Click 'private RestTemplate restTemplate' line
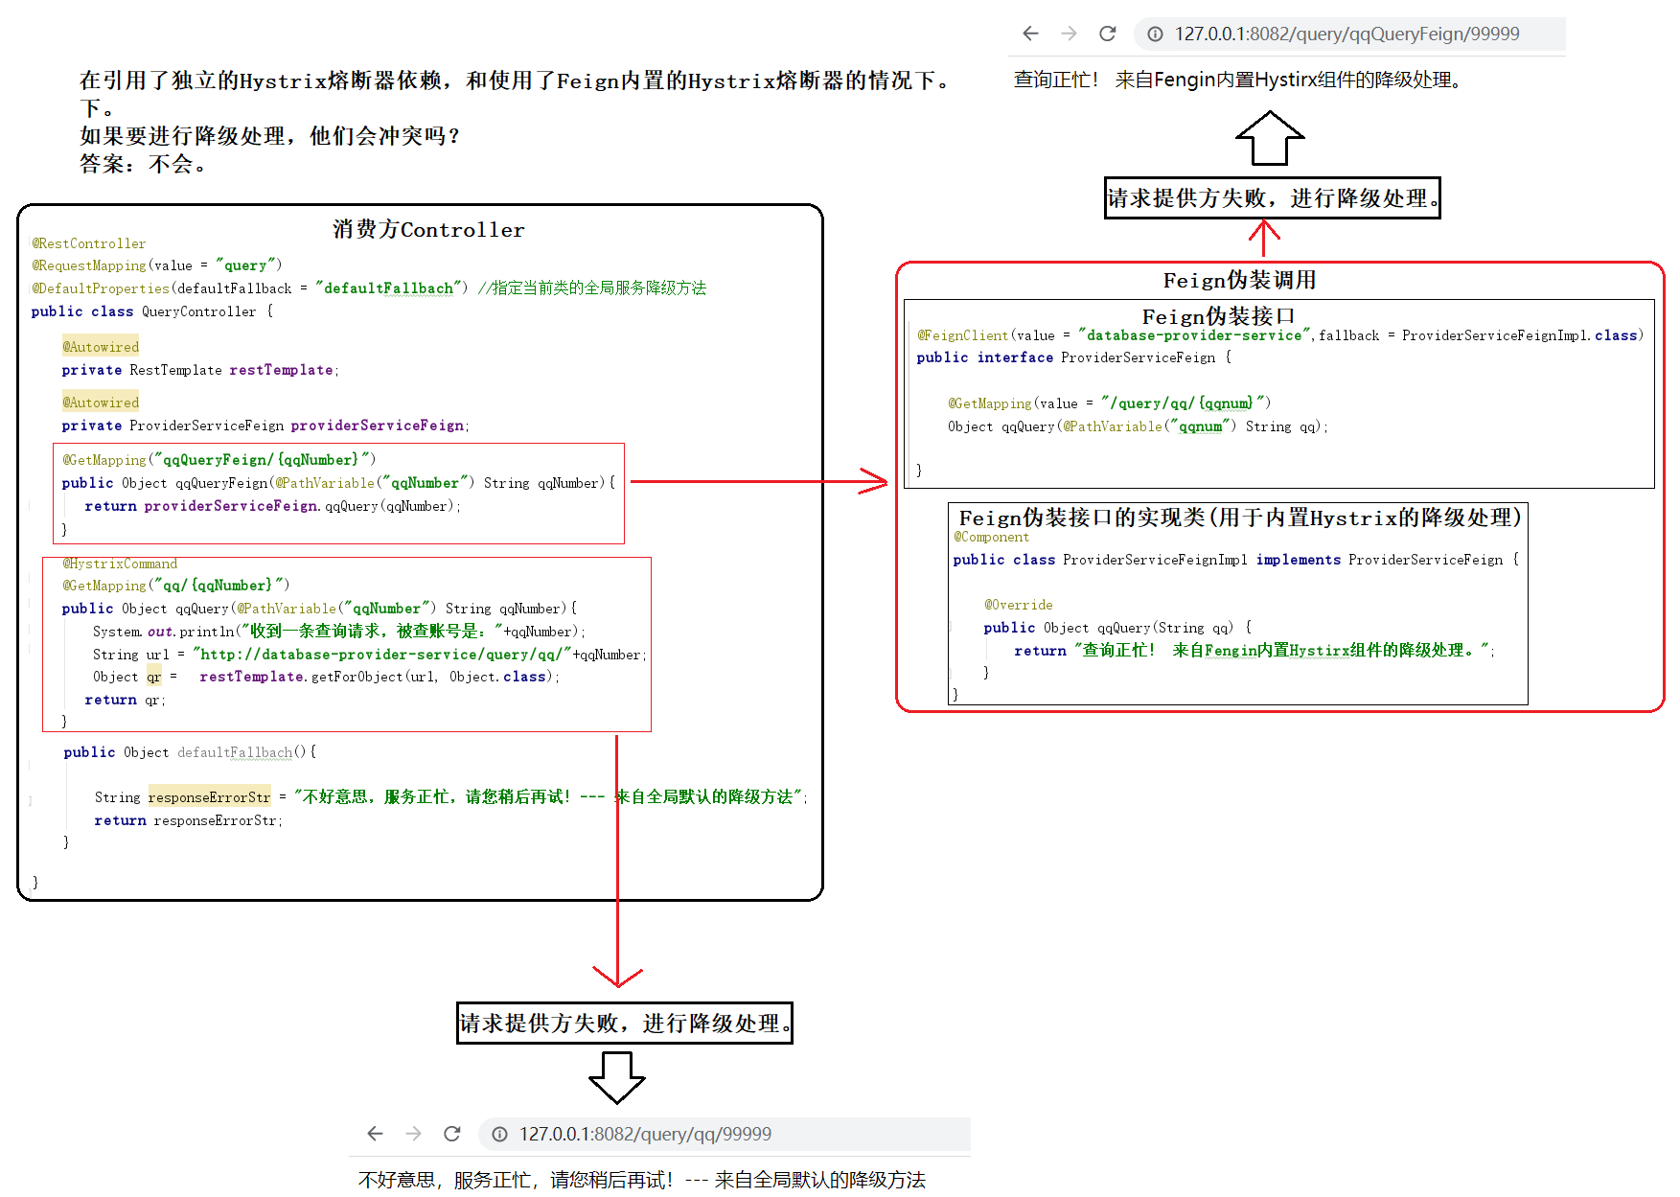 (x=200, y=370)
